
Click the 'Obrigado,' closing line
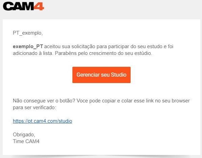[24, 135]
